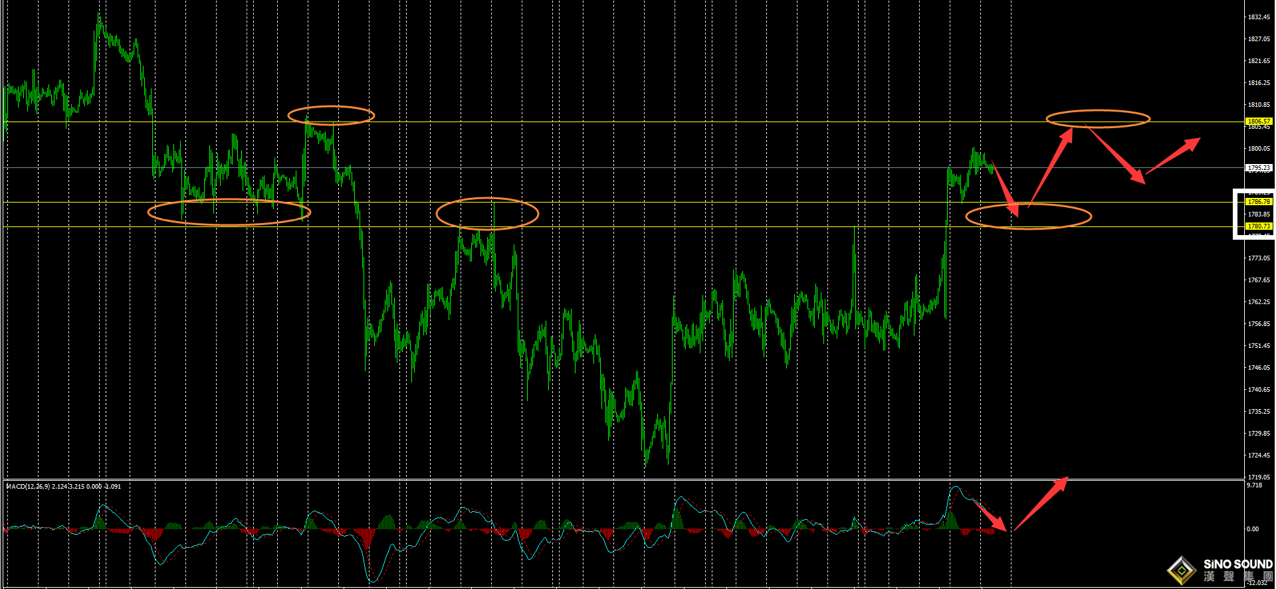Click the Sino Sound diamond logo
Image resolution: width=1276 pixels, height=589 pixels.
click(1182, 570)
